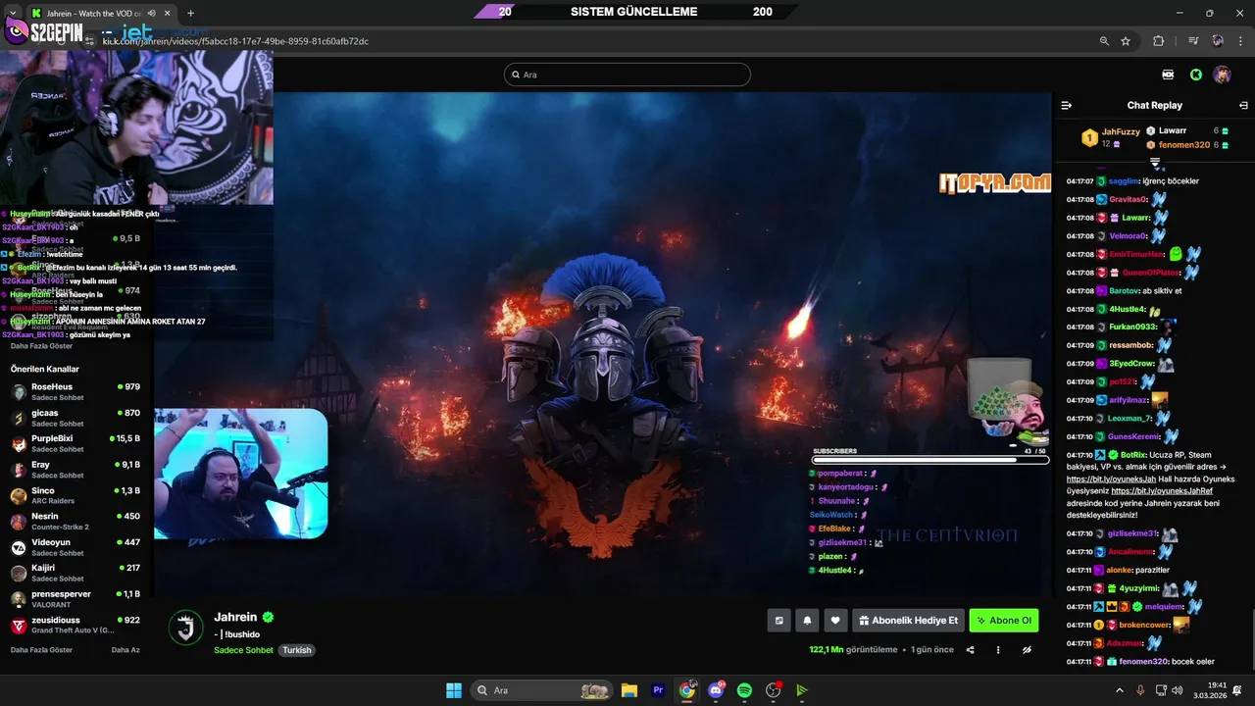Collapse the chat with the left arrow icon
1255x706 pixels.
pyautogui.click(x=1067, y=105)
